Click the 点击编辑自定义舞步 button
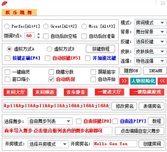 pos(140,131)
